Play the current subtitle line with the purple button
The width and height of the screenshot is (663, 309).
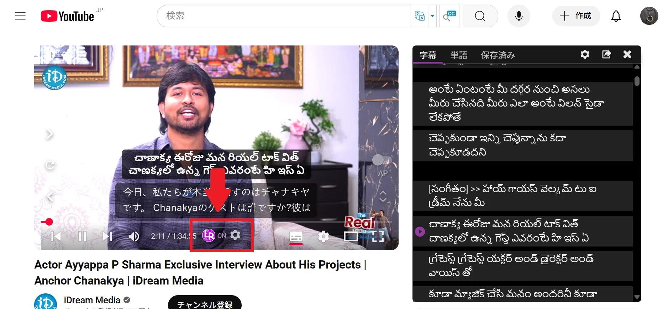tap(420, 232)
